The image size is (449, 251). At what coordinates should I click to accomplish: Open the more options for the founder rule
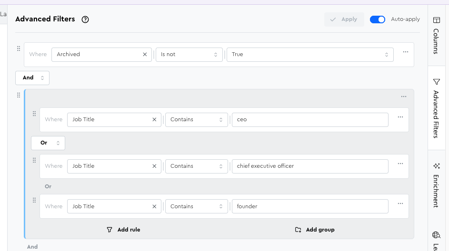pos(400,204)
